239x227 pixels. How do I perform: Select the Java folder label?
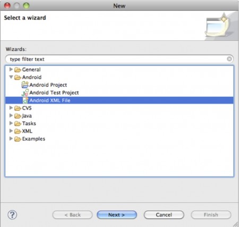27,116
